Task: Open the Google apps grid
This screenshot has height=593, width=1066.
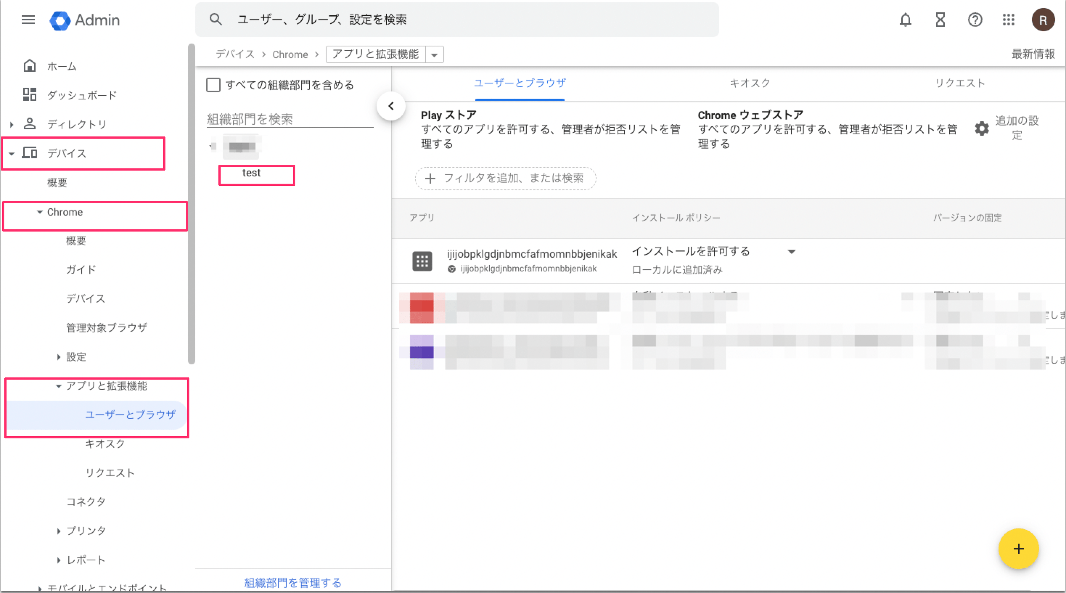Action: click(x=1008, y=20)
